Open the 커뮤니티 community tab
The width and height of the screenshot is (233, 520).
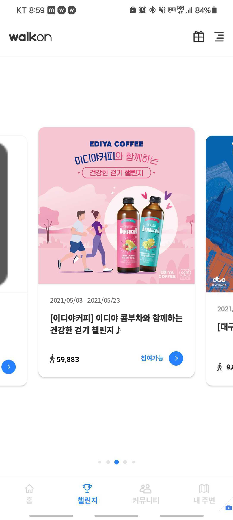(146, 494)
